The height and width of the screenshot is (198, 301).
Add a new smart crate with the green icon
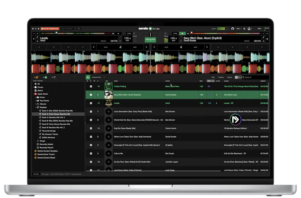tap(45, 77)
